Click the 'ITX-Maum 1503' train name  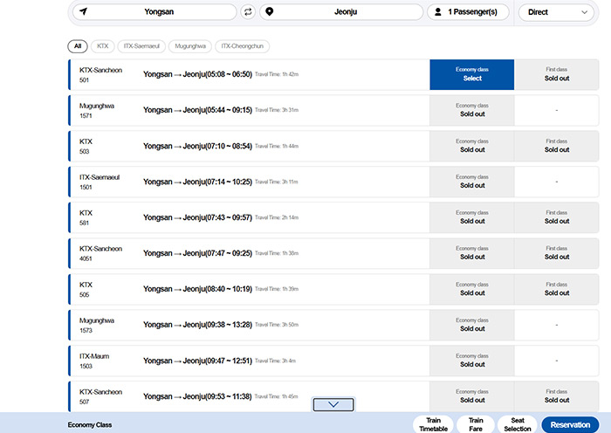[94, 361]
